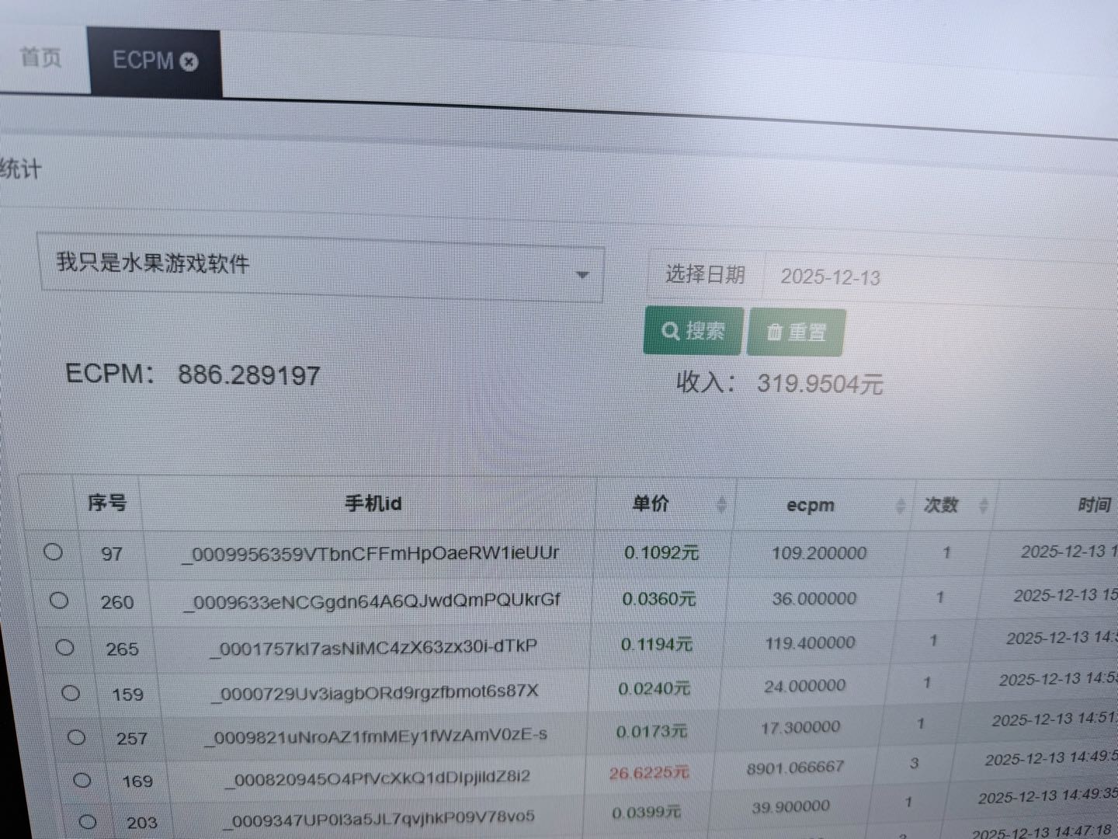This screenshot has height=839, width=1118.
Task: Sort 单价 column with its descending arrow
Action: click(x=721, y=510)
